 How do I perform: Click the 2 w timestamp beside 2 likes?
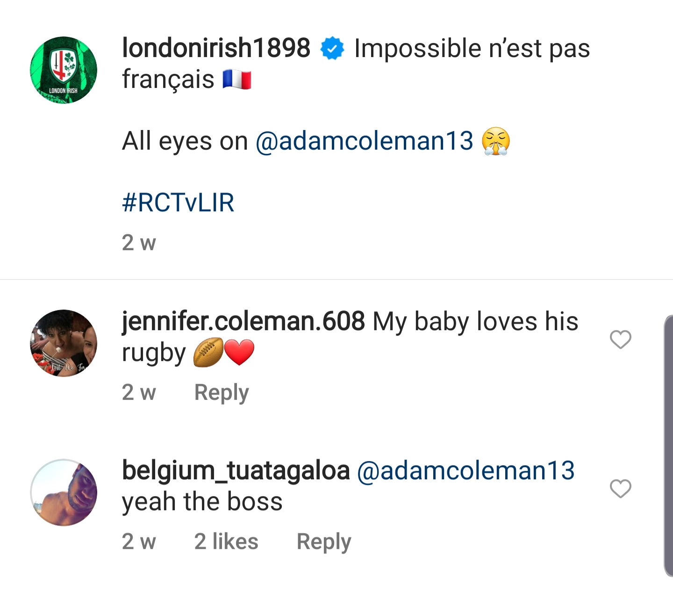[x=139, y=541]
